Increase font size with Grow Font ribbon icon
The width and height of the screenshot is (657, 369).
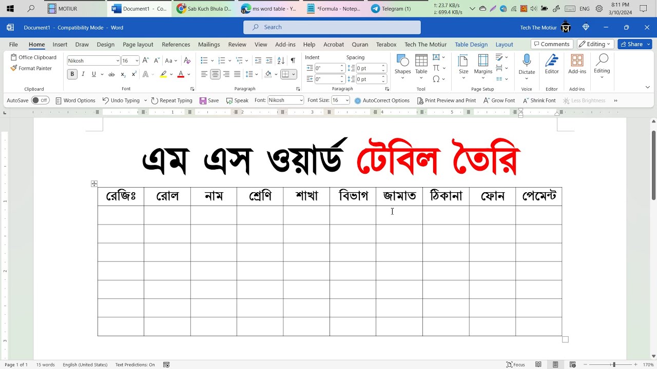point(146,60)
